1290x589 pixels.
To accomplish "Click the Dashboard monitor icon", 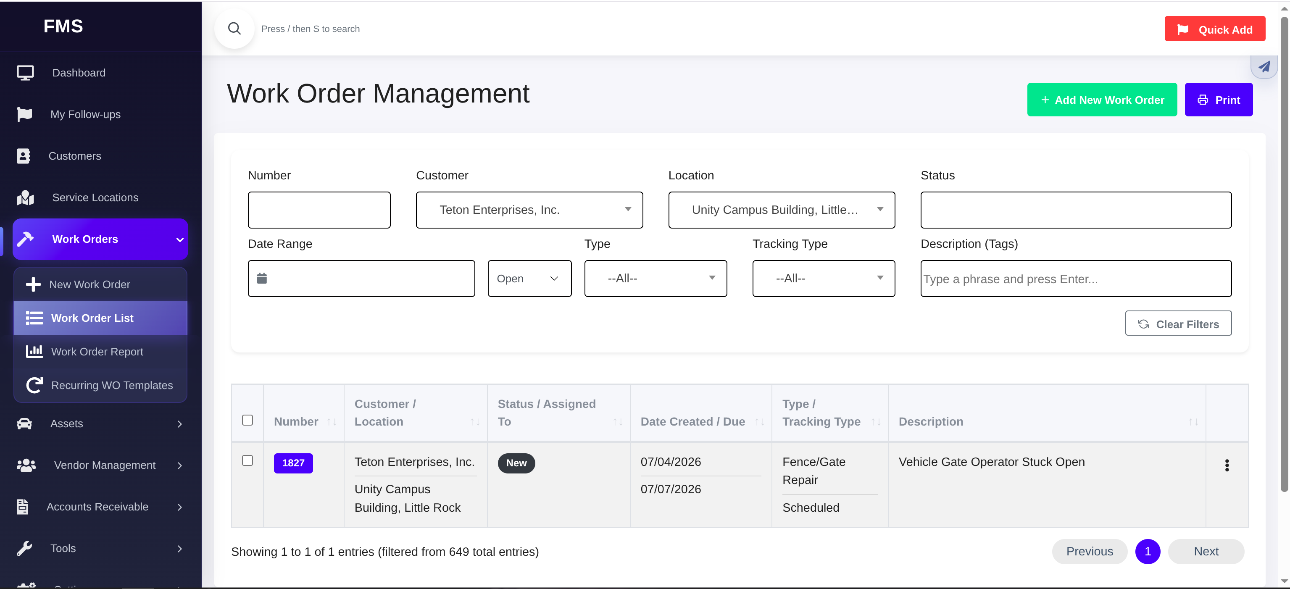I will pos(25,73).
